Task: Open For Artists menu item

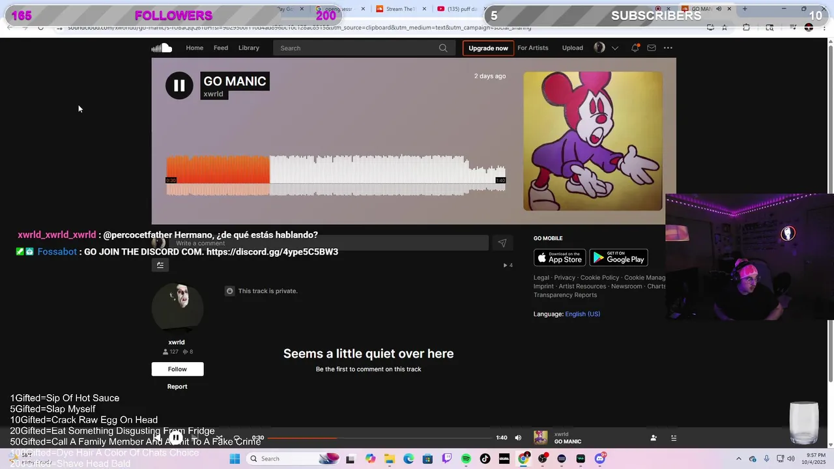Action: tap(533, 48)
